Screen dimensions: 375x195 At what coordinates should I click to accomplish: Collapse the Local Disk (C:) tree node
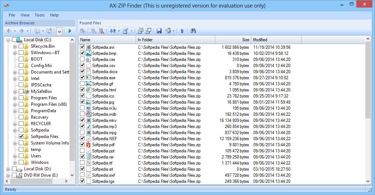pyautogui.click(x=8, y=40)
